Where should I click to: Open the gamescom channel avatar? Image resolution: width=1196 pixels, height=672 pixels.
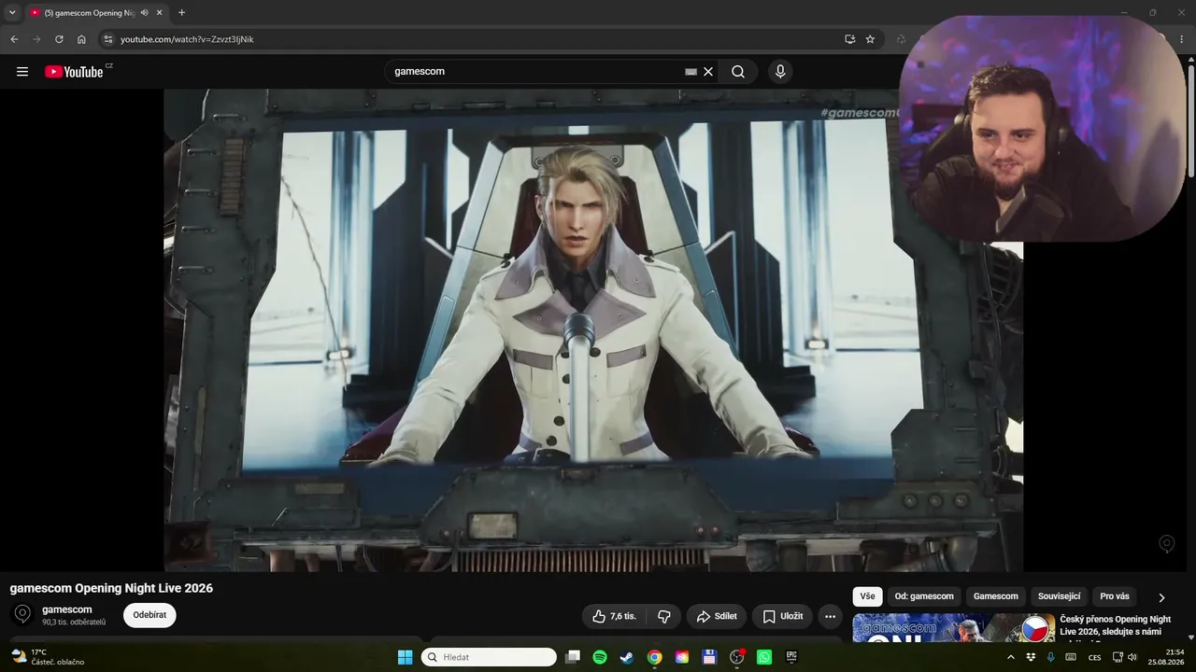23,614
